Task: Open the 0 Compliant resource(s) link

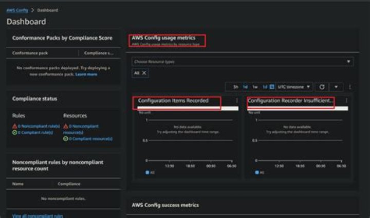Action: 91,138
